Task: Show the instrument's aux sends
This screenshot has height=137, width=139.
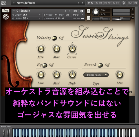Action: point(133,15)
